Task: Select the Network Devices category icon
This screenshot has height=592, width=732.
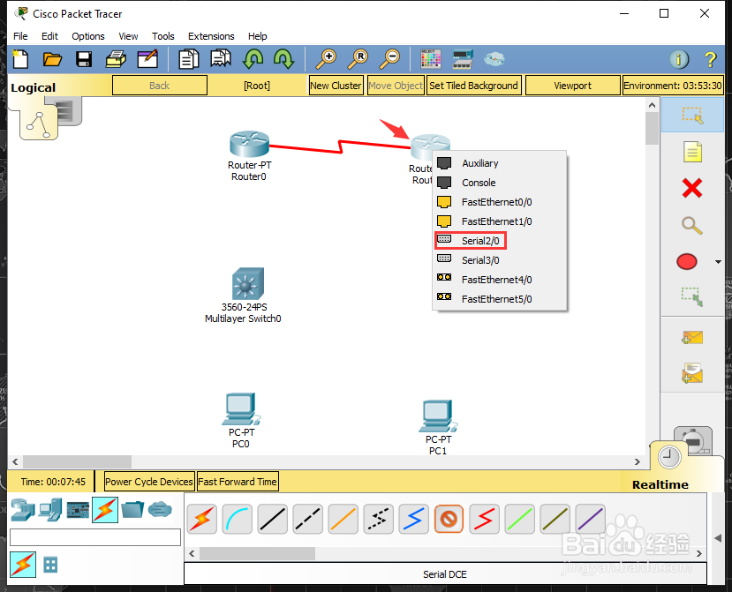Action: [23, 509]
